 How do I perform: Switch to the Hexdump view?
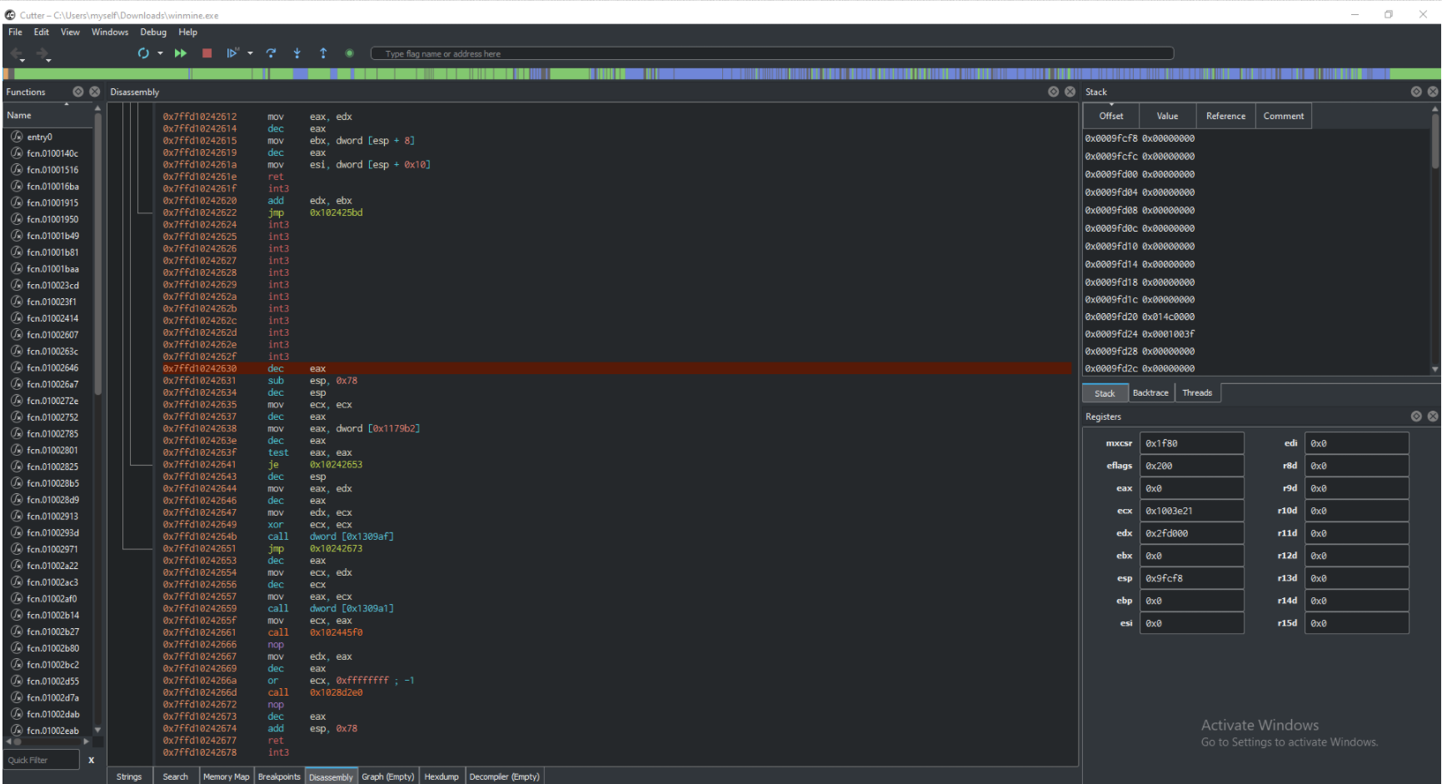[442, 776]
